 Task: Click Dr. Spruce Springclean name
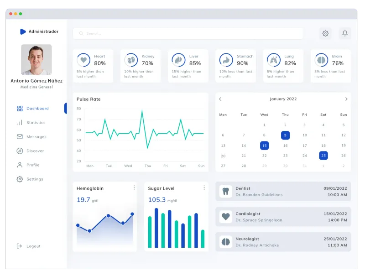pos(259,220)
